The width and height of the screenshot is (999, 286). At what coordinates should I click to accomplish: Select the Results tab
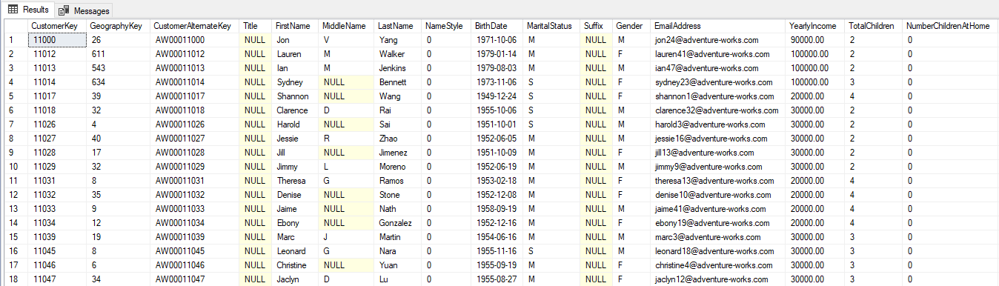(28, 10)
